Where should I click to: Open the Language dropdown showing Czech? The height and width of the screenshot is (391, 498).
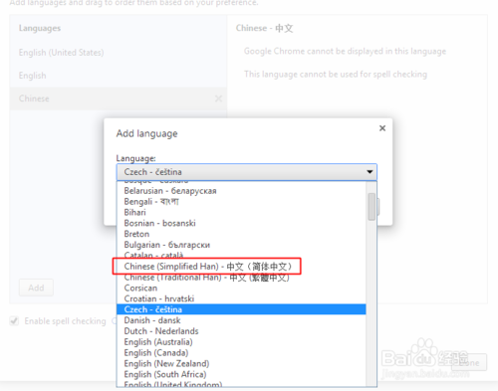247,172
